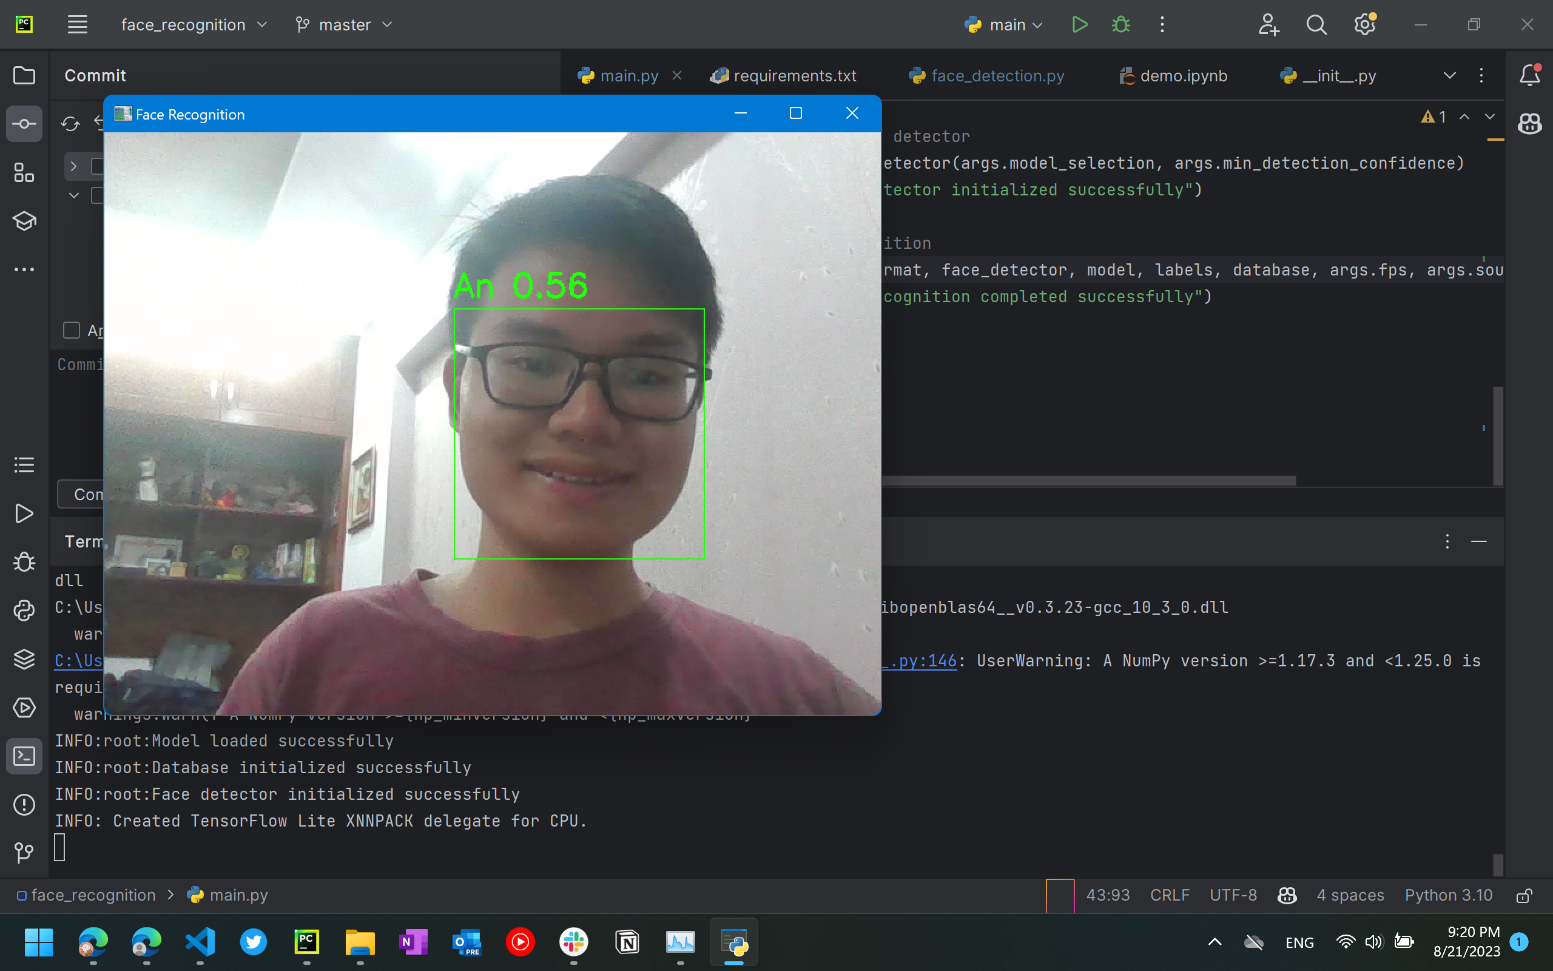The width and height of the screenshot is (1553, 971).
Task: Open the Terminal tool window icon
Action: pos(24,756)
